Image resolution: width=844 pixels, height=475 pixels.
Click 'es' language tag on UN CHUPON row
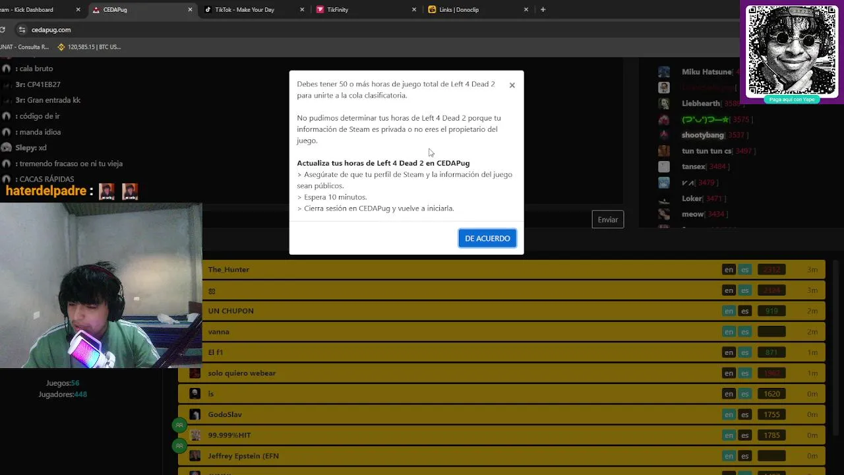(744, 311)
